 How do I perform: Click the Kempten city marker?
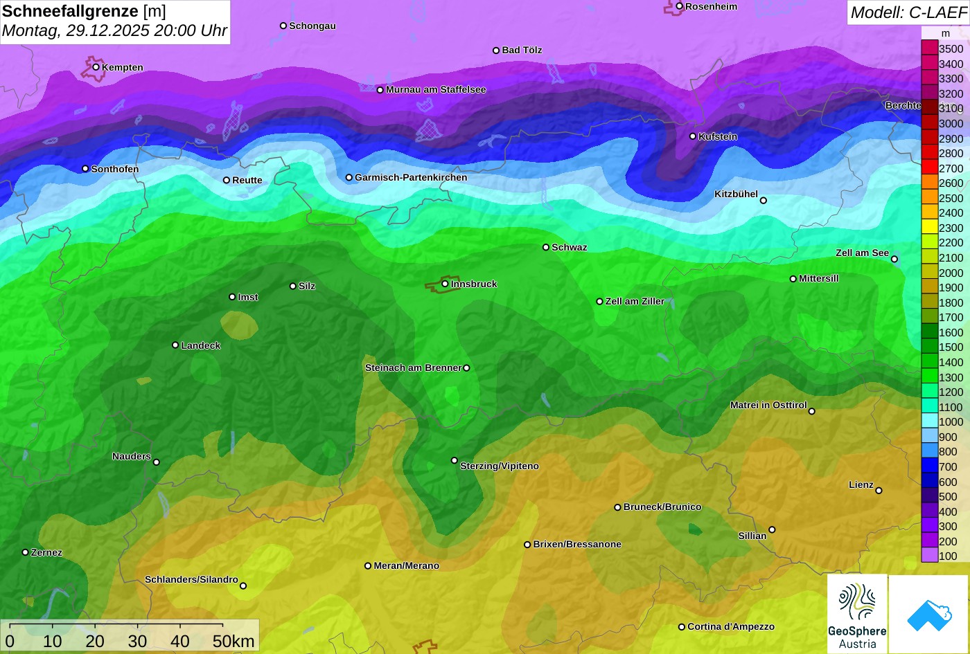(96, 67)
